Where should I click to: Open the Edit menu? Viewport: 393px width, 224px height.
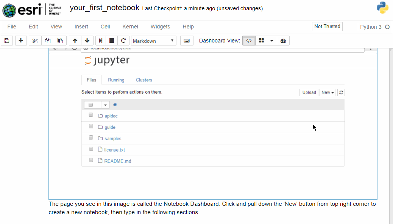coord(33,27)
